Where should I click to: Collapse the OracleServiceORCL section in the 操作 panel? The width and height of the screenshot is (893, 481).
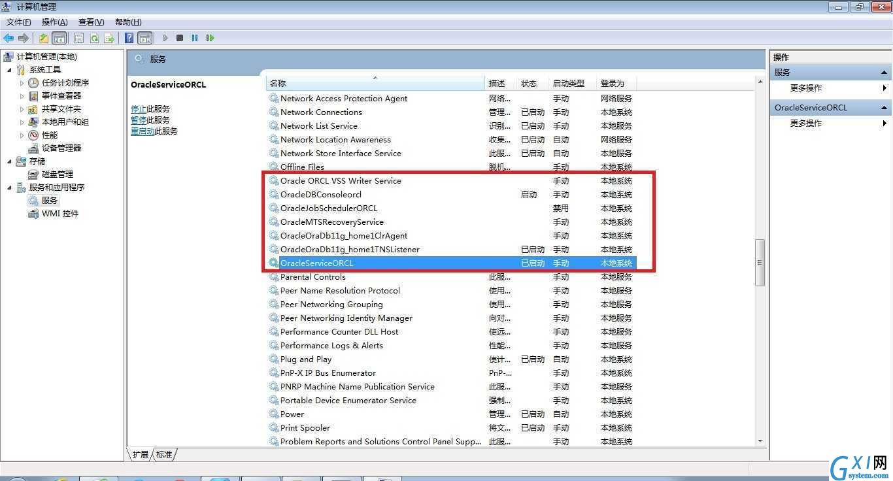[885, 108]
